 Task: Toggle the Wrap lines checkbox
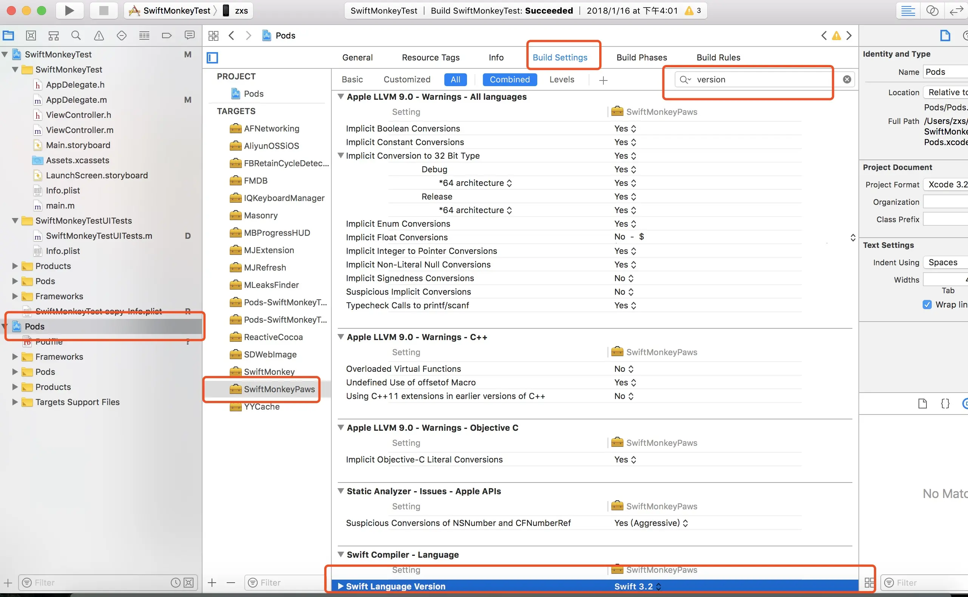tap(927, 305)
